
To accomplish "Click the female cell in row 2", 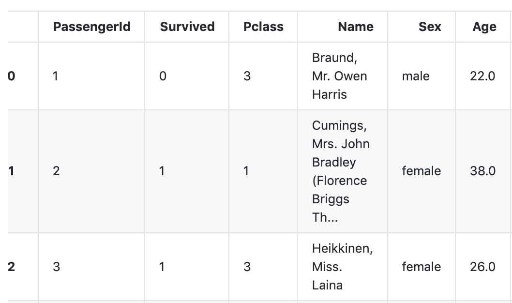I will [x=421, y=267].
